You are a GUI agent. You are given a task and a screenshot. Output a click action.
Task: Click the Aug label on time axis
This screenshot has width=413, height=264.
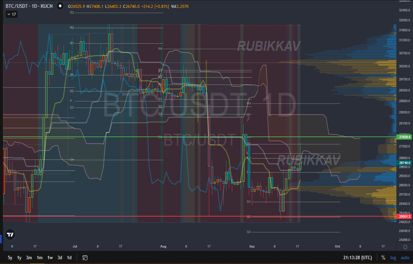(x=163, y=246)
